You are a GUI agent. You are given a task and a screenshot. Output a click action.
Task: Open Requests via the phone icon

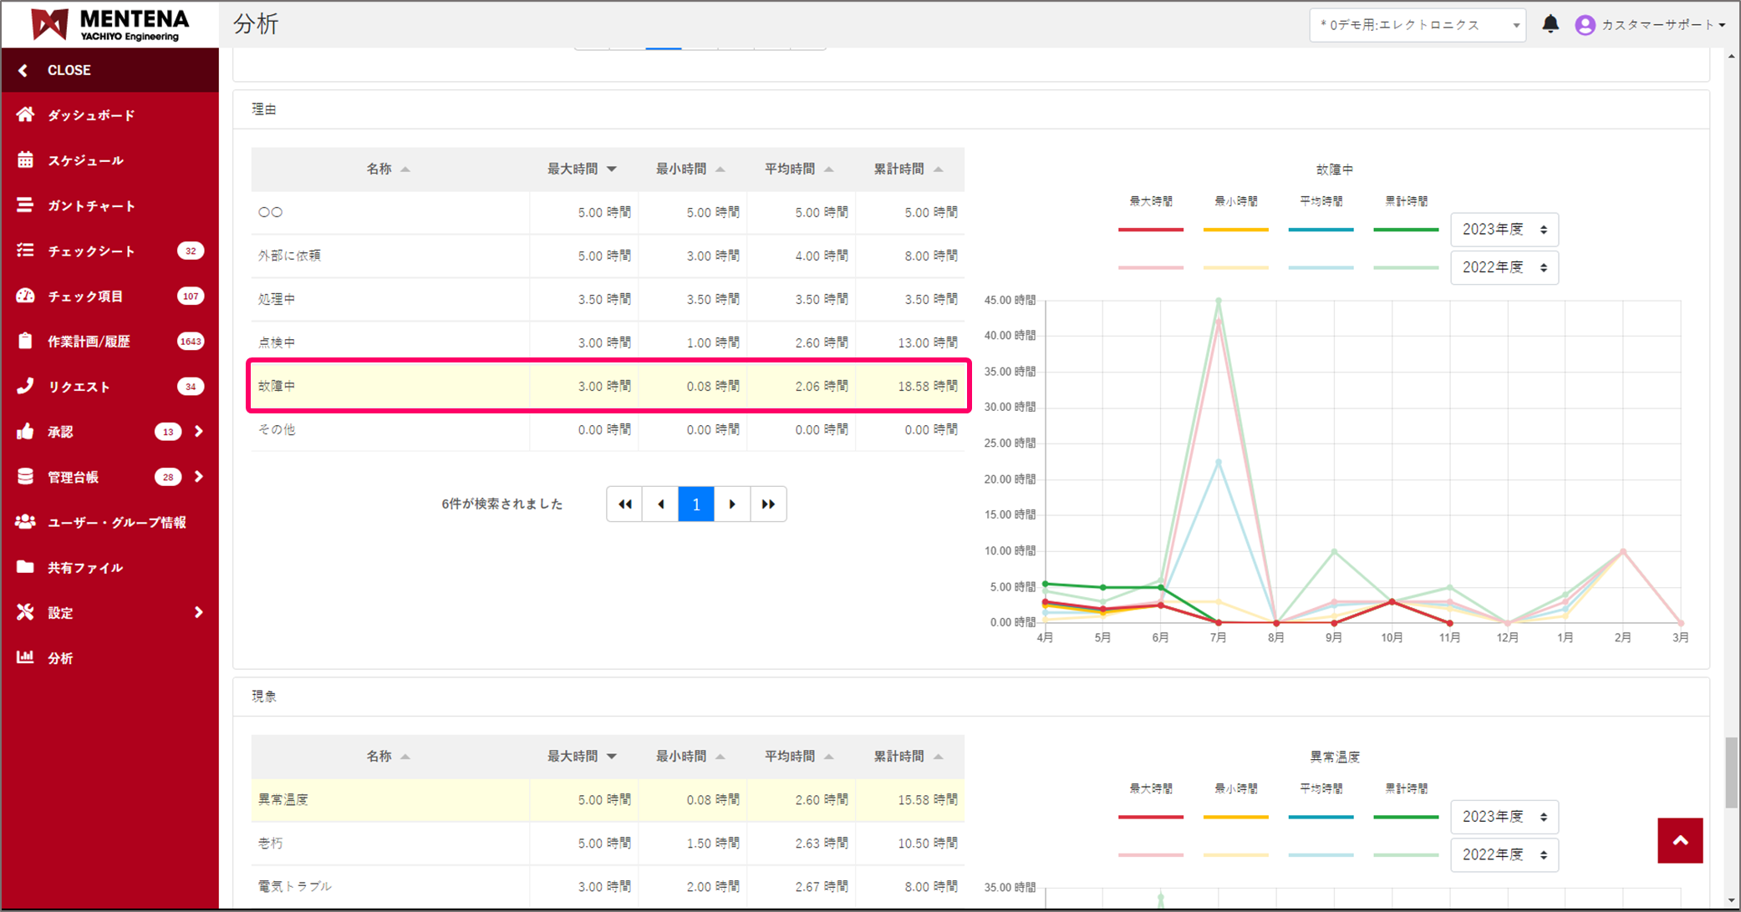click(25, 386)
